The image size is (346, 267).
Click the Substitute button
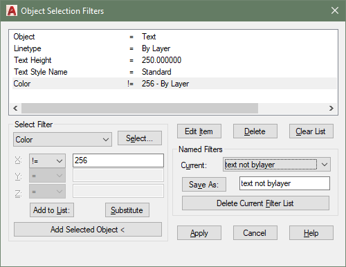coord(127,210)
